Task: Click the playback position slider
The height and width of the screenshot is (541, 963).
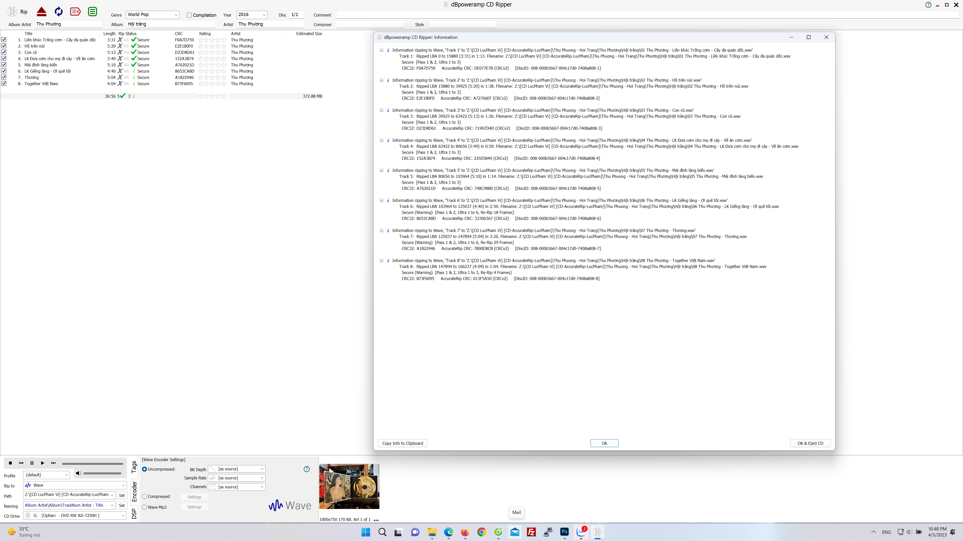Action: pos(92,464)
